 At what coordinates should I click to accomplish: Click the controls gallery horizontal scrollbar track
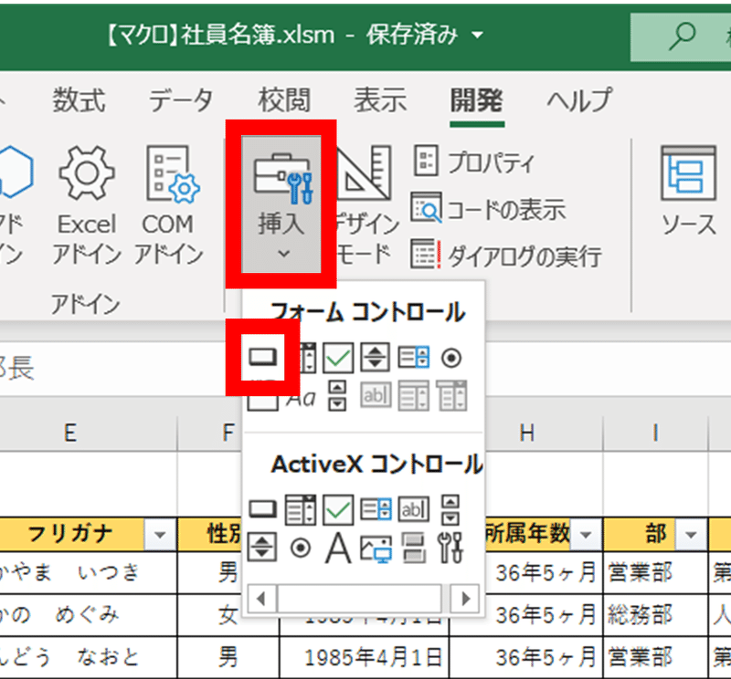pos(359,599)
